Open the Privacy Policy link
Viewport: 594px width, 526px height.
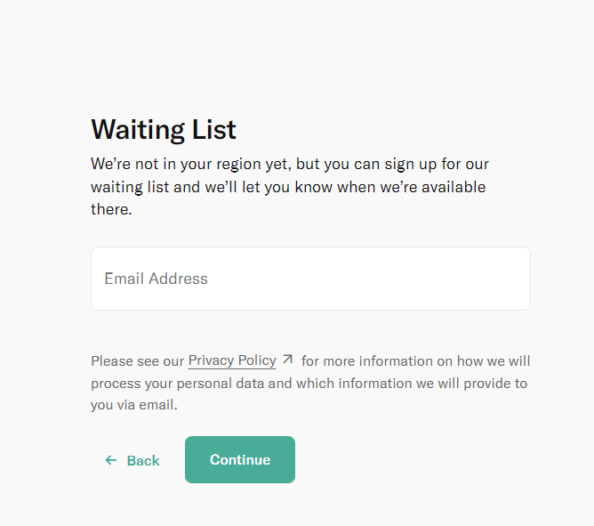click(232, 360)
